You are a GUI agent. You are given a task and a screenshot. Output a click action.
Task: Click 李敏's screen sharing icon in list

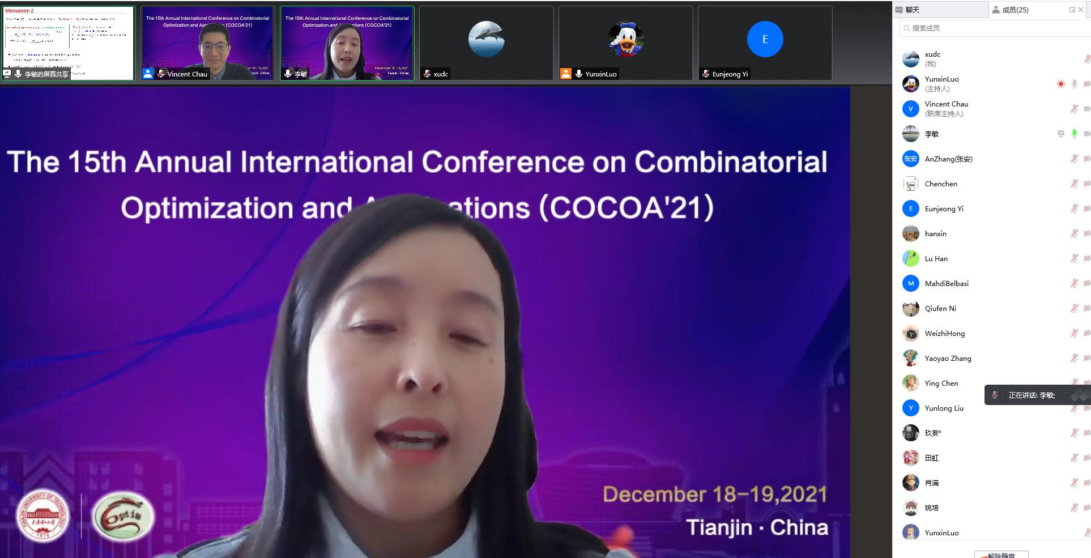(x=1060, y=134)
